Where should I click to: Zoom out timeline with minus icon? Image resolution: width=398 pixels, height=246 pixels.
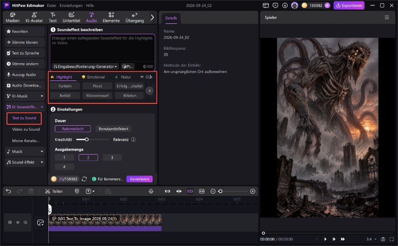(213, 191)
